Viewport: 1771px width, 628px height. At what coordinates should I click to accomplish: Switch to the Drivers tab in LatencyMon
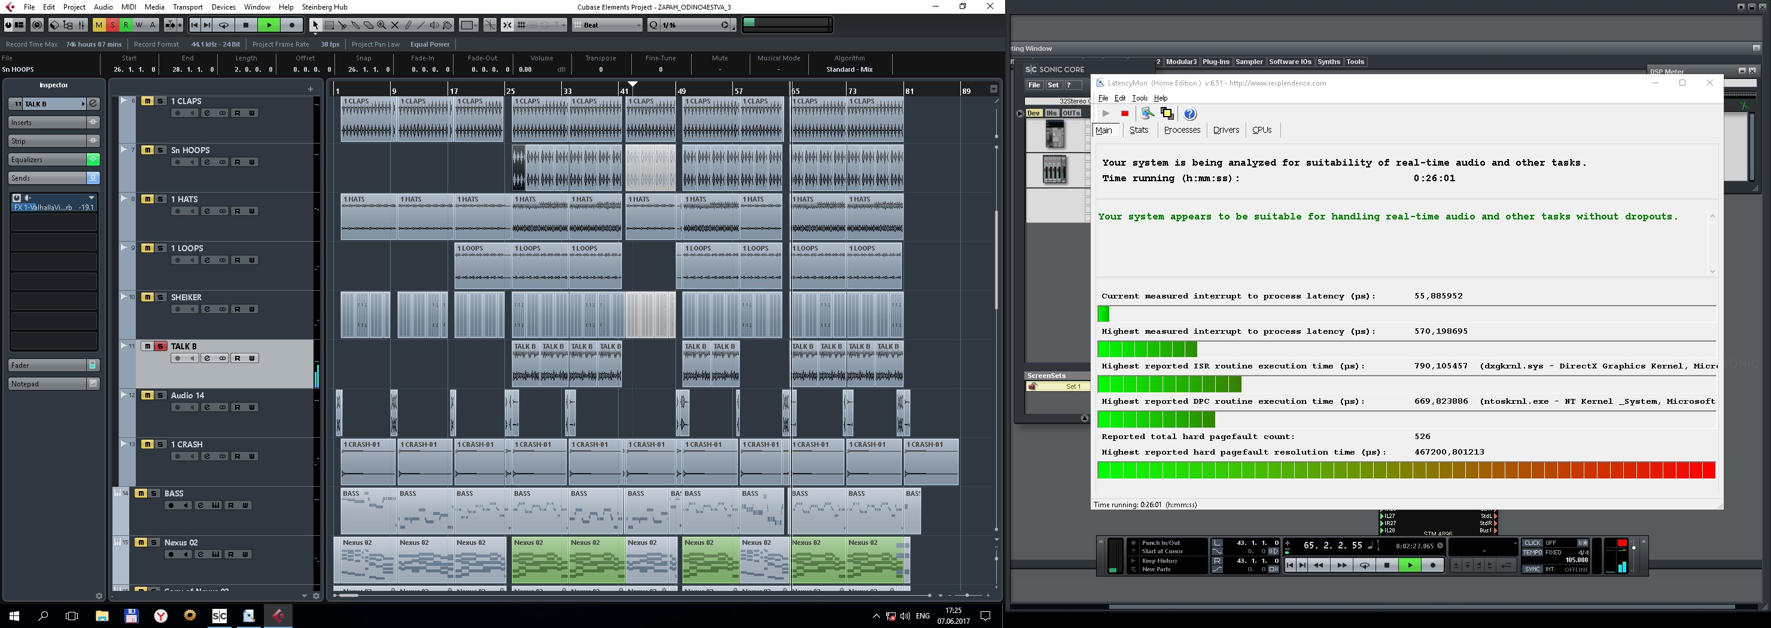(x=1226, y=130)
